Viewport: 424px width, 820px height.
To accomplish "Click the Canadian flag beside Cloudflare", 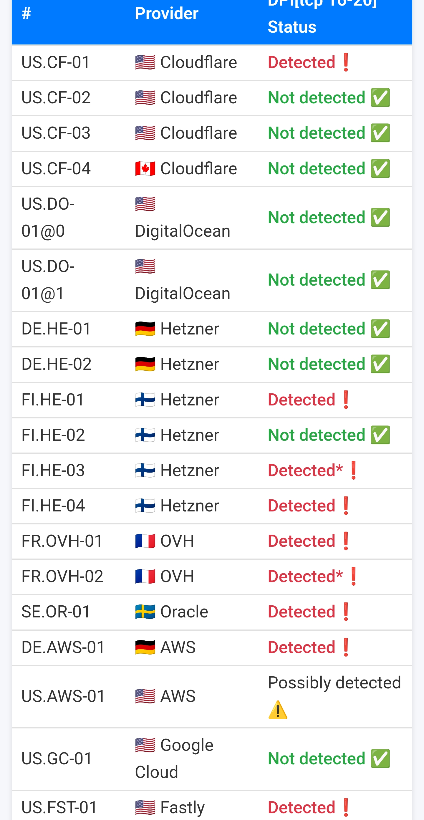I will point(145,169).
